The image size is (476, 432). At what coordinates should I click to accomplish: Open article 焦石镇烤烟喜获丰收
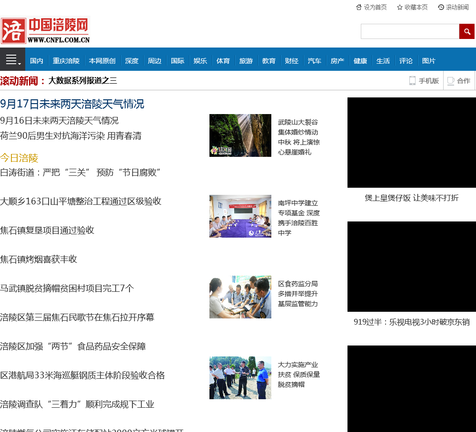[x=39, y=259]
